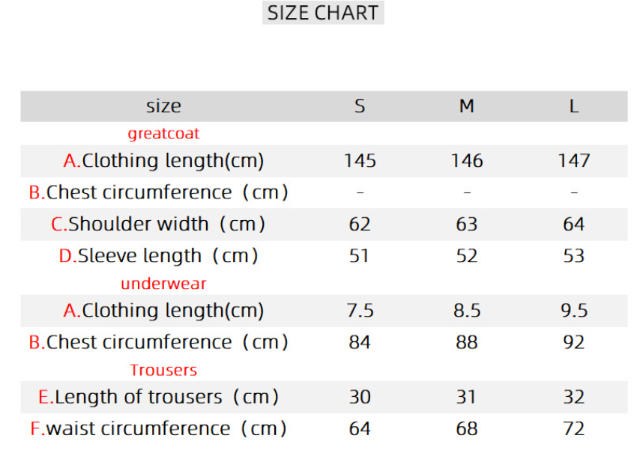643x453 pixels.
Task: Click the red underwear section label
Action: (x=163, y=284)
